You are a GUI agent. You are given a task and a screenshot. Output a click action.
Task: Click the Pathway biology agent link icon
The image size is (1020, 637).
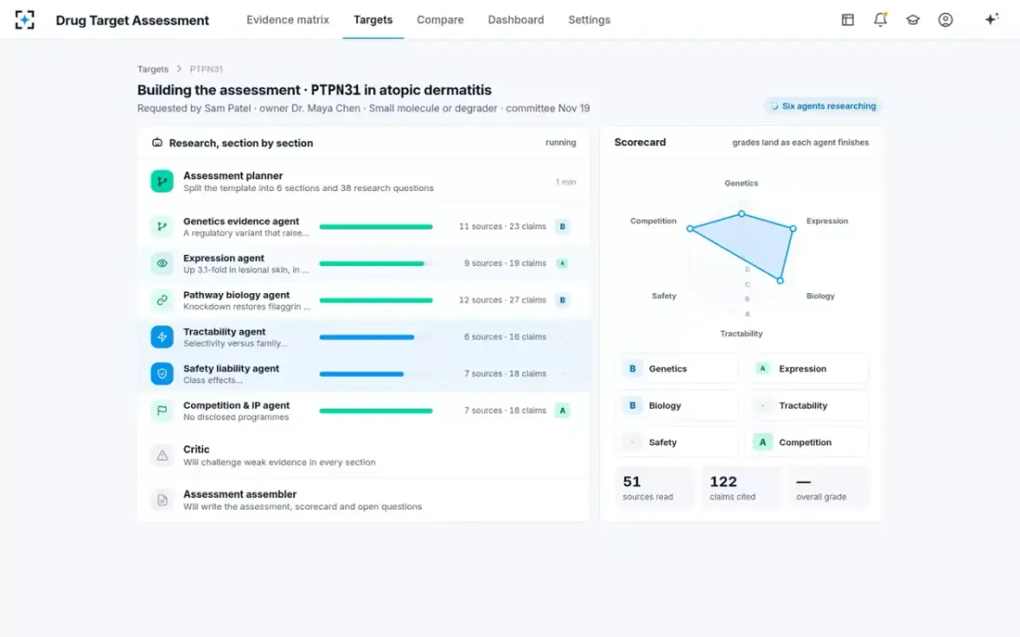(161, 300)
